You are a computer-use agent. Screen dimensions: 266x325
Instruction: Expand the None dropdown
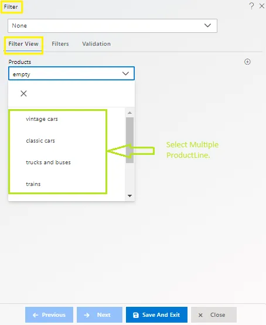pos(112,26)
